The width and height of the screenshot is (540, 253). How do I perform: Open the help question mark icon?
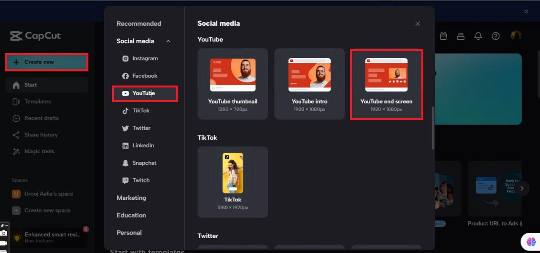(x=496, y=36)
